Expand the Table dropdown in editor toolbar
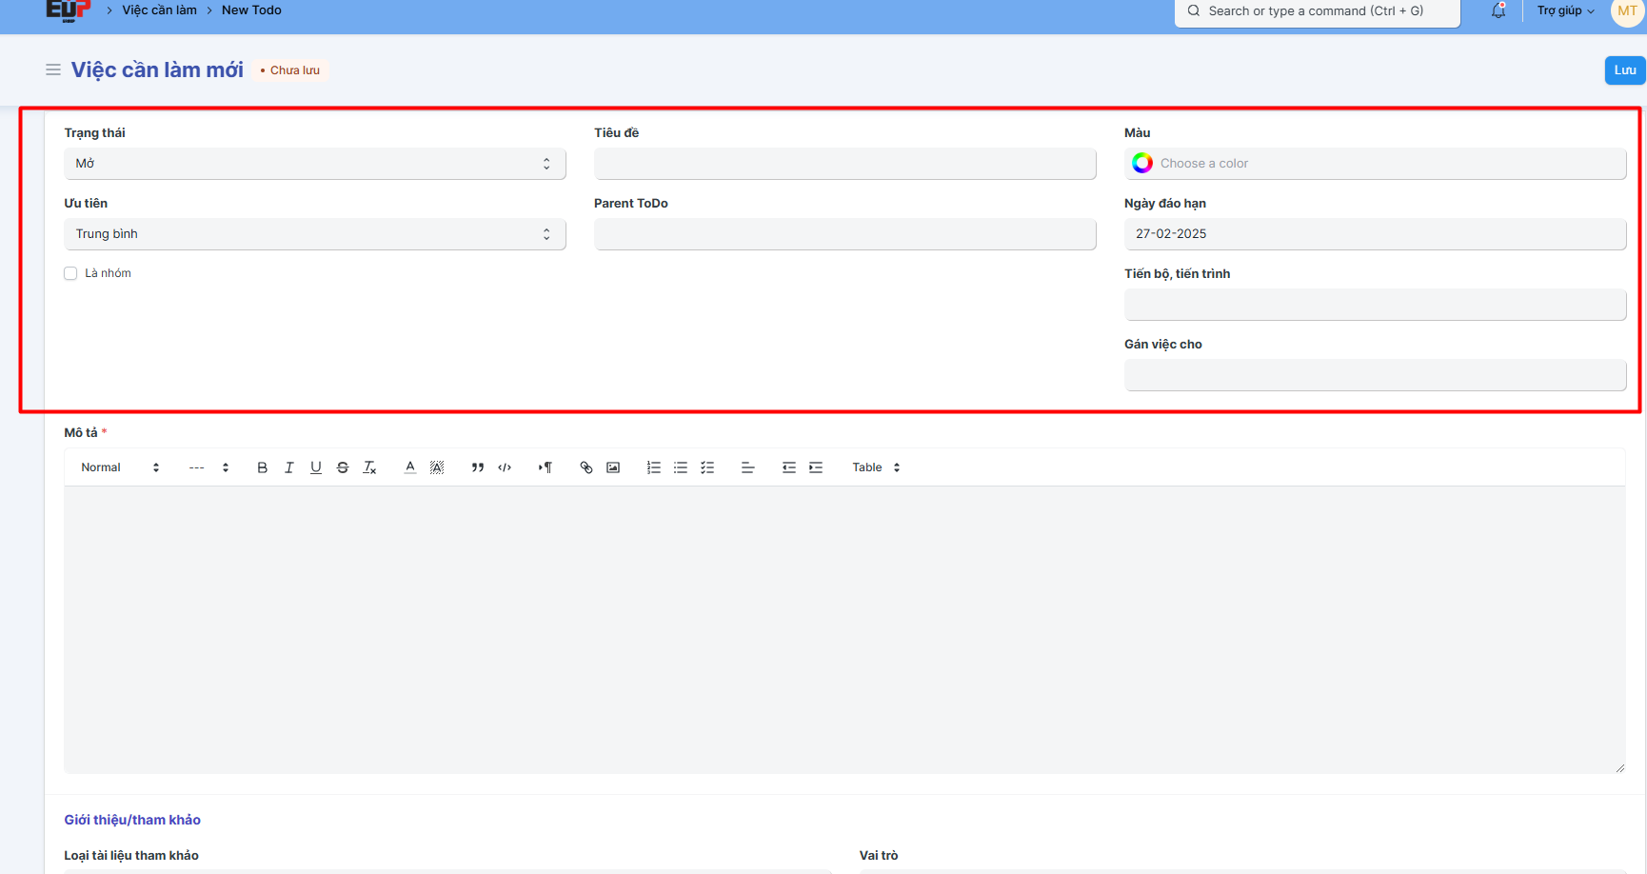Viewport: 1647px width, 874px height. (876, 467)
